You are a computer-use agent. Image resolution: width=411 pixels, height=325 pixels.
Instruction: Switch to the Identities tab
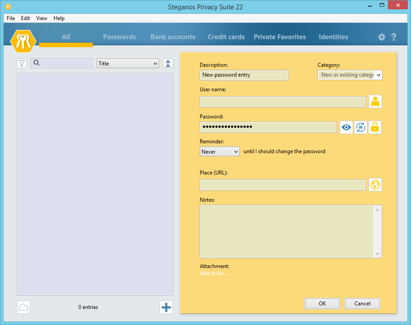click(333, 37)
